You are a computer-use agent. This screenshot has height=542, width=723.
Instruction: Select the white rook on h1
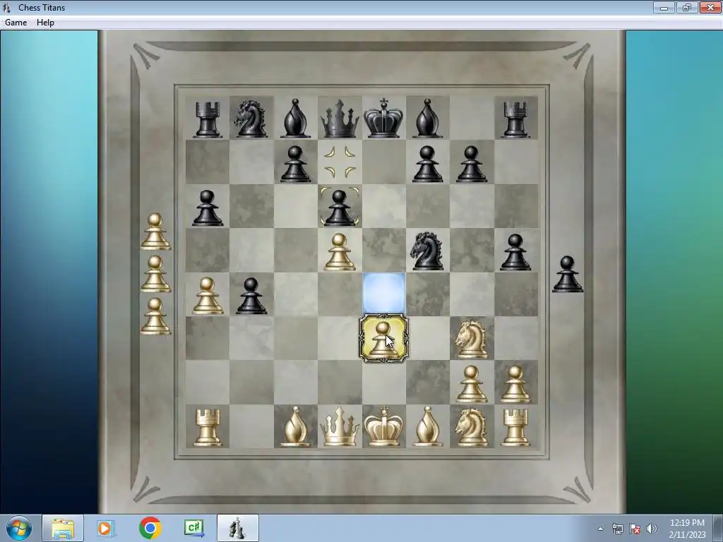(515, 428)
